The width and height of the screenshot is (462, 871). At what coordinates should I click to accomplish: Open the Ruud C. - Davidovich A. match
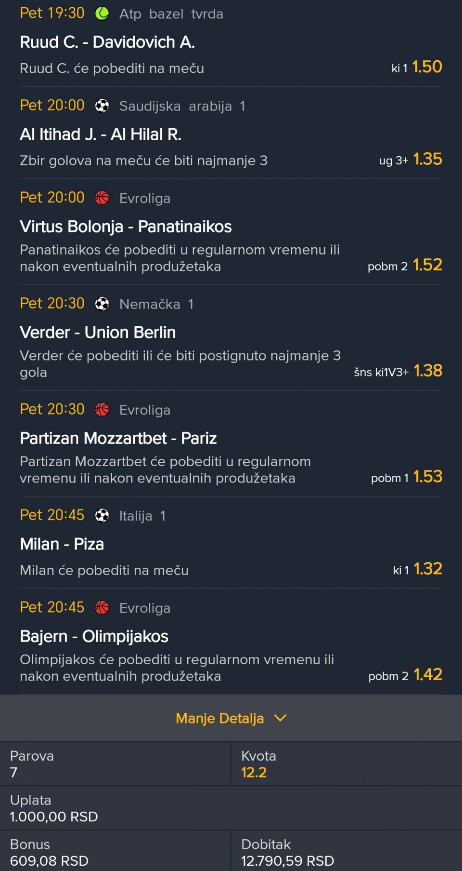107,42
